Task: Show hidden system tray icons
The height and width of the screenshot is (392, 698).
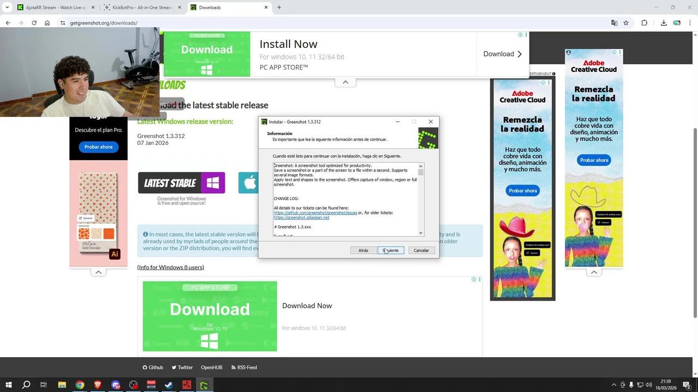Action: click(x=614, y=385)
